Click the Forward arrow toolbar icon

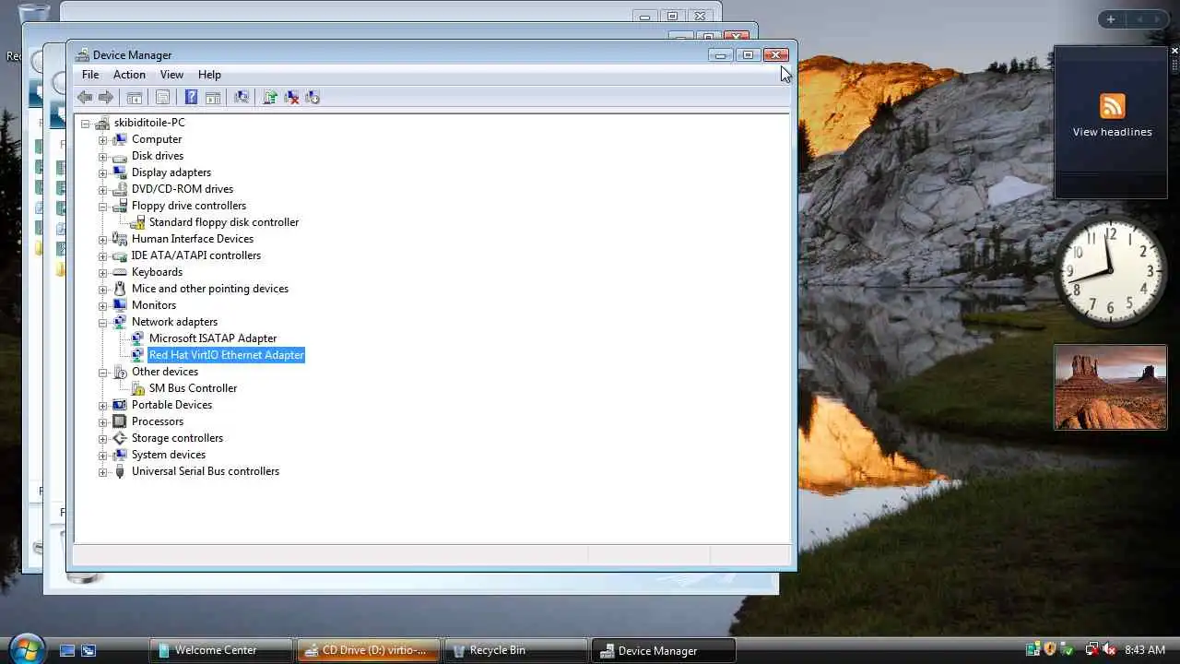coord(106,97)
